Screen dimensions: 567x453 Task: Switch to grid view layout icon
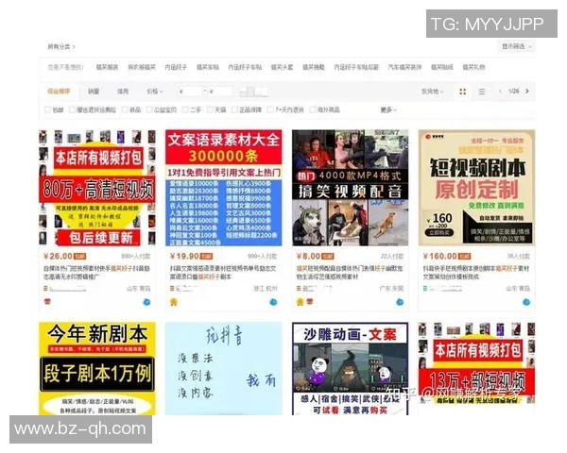point(462,92)
